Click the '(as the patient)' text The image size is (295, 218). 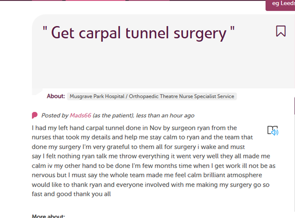(x=113, y=115)
